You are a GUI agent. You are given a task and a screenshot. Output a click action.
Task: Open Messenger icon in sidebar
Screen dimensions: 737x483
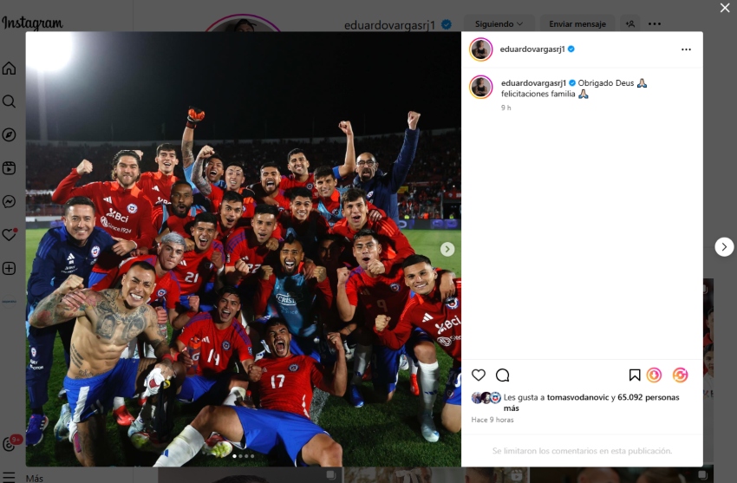tap(9, 201)
